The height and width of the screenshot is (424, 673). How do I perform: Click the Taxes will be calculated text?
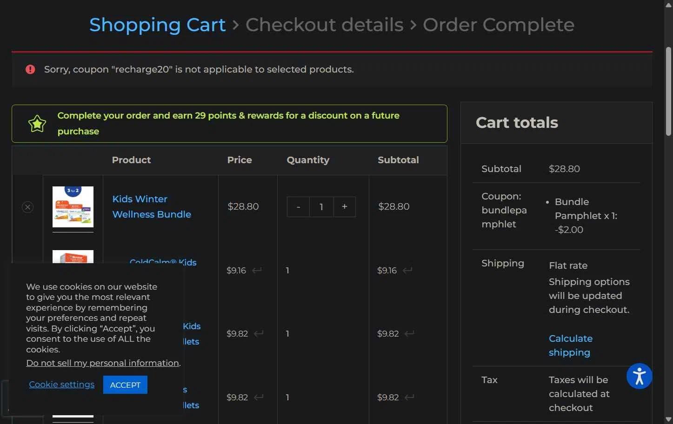tap(579, 394)
